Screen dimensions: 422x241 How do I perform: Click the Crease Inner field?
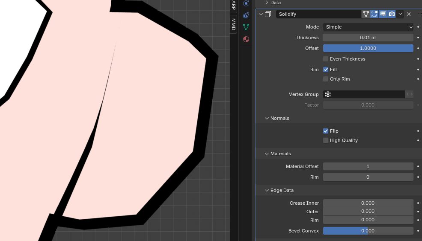pos(368,203)
